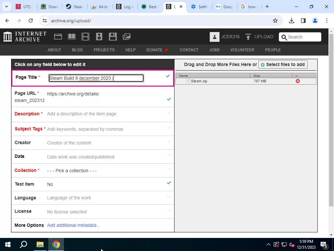Open the tab search dropdown arrow

pyautogui.click(x=7, y=7)
